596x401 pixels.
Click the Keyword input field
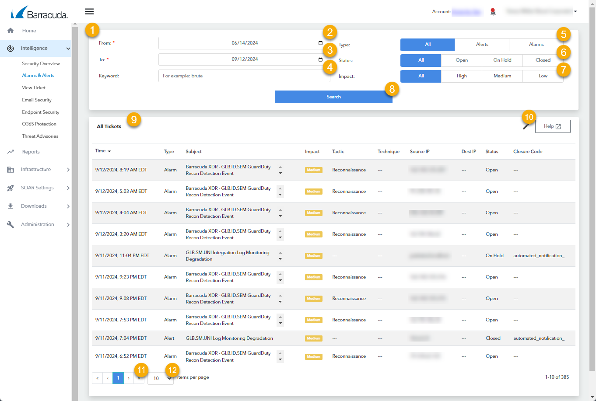coord(244,76)
